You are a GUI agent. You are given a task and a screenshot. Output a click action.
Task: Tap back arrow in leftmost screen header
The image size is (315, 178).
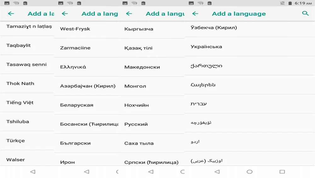click(x=11, y=14)
